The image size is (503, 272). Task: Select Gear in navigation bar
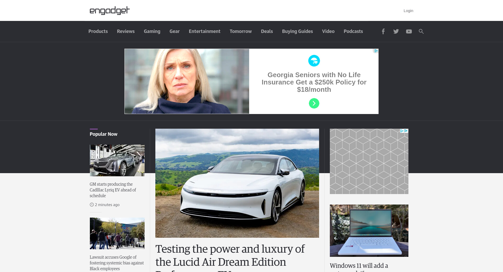[x=174, y=31]
